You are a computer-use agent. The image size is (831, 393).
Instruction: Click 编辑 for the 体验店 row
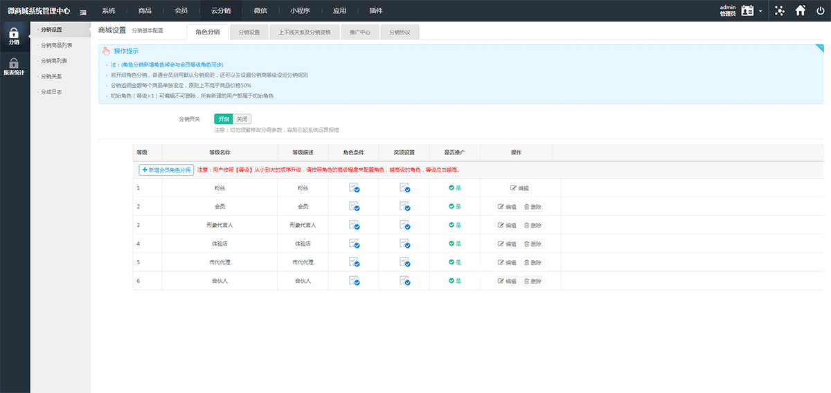(x=507, y=244)
